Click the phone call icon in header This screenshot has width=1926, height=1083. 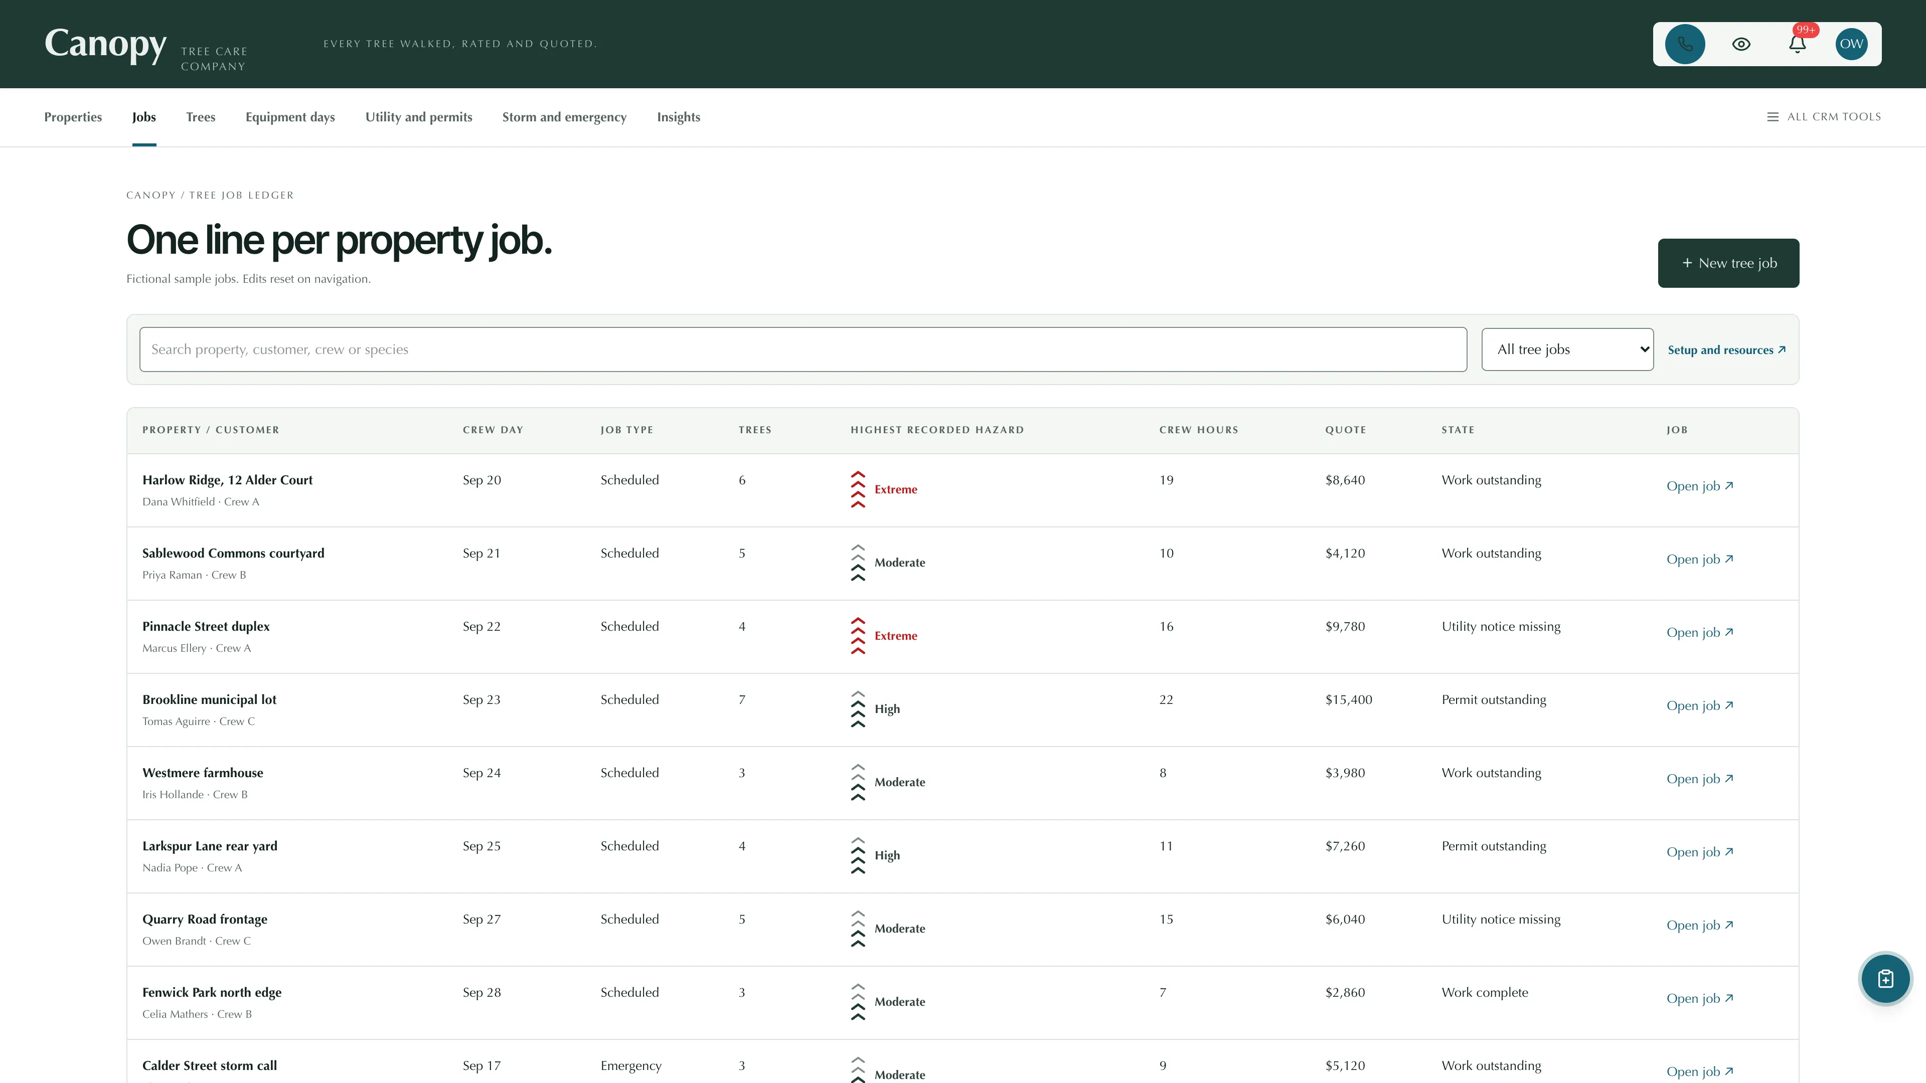(x=1685, y=44)
